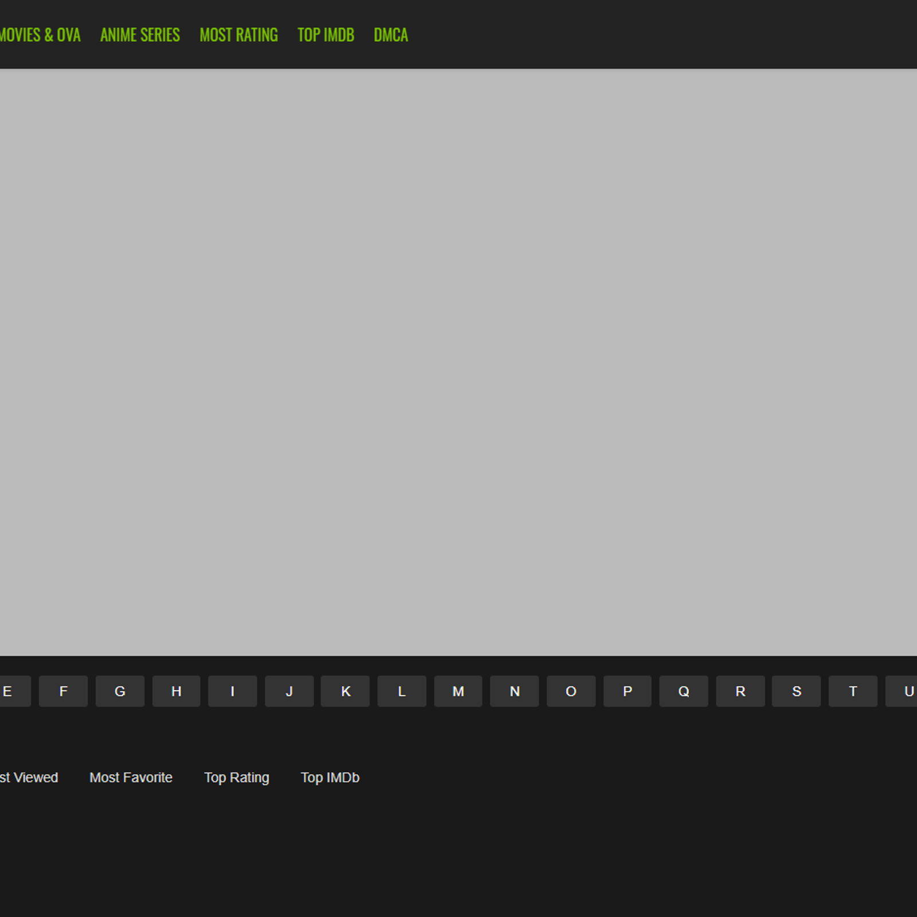This screenshot has height=917, width=917.
Task: Filter by the letter Q
Action: tap(683, 691)
